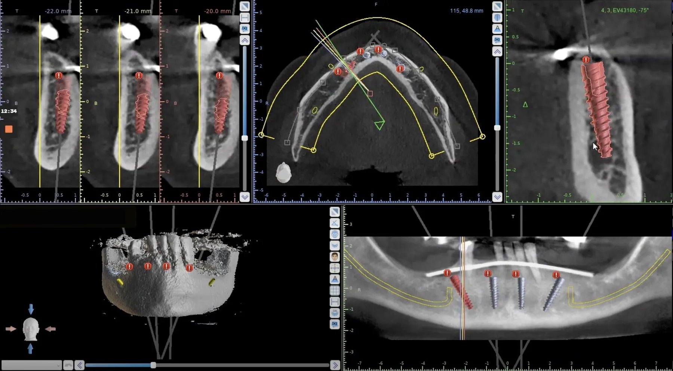Click the "4, 3, EV43180, -75°" implant label
Viewport: 673px width, 371px height.
pyautogui.click(x=625, y=10)
